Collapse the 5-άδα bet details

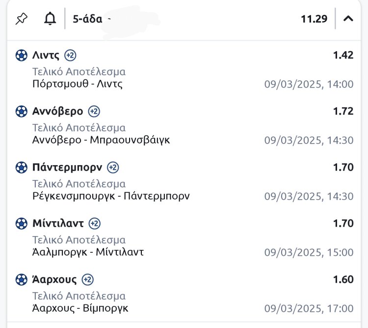(x=348, y=19)
